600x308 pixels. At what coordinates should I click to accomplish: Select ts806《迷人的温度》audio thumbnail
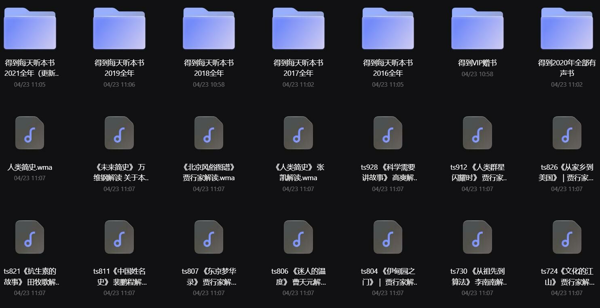click(x=298, y=237)
